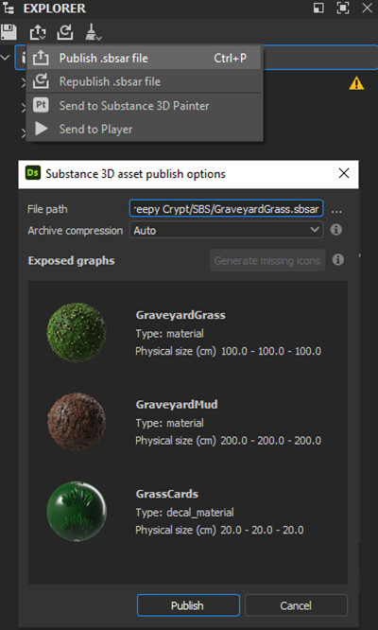Select the GraveyardMud sphere thumbnail
Screen dimensions: 378x630
point(77,422)
